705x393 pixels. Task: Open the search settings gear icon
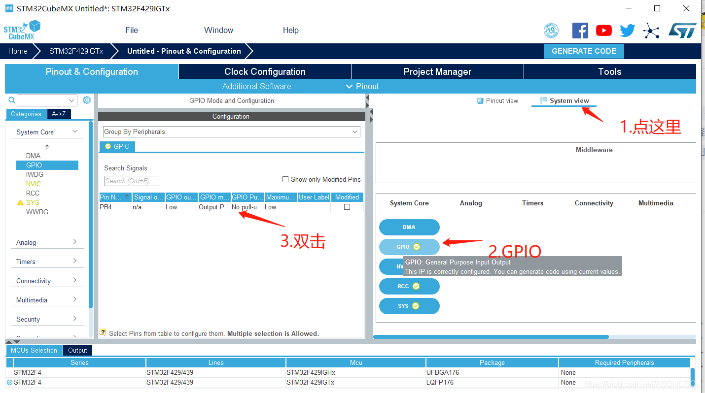87,100
